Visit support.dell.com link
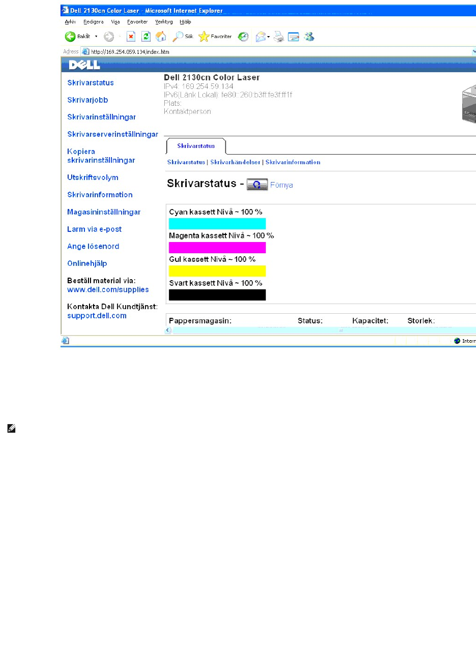 97,316
